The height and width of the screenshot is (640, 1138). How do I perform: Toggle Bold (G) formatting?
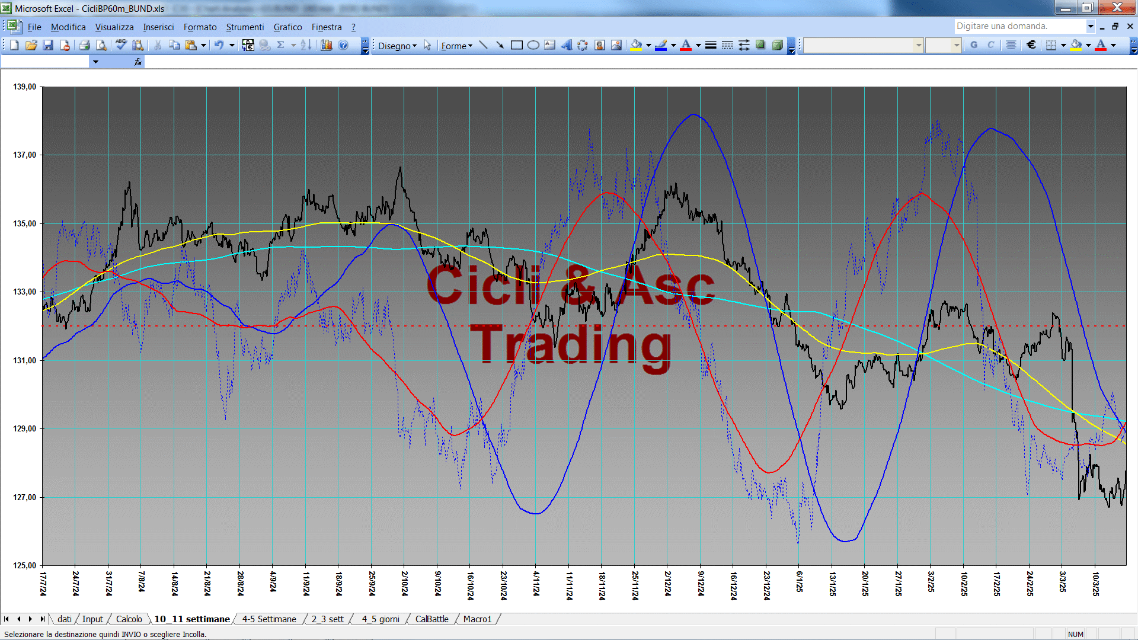point(974,45)
